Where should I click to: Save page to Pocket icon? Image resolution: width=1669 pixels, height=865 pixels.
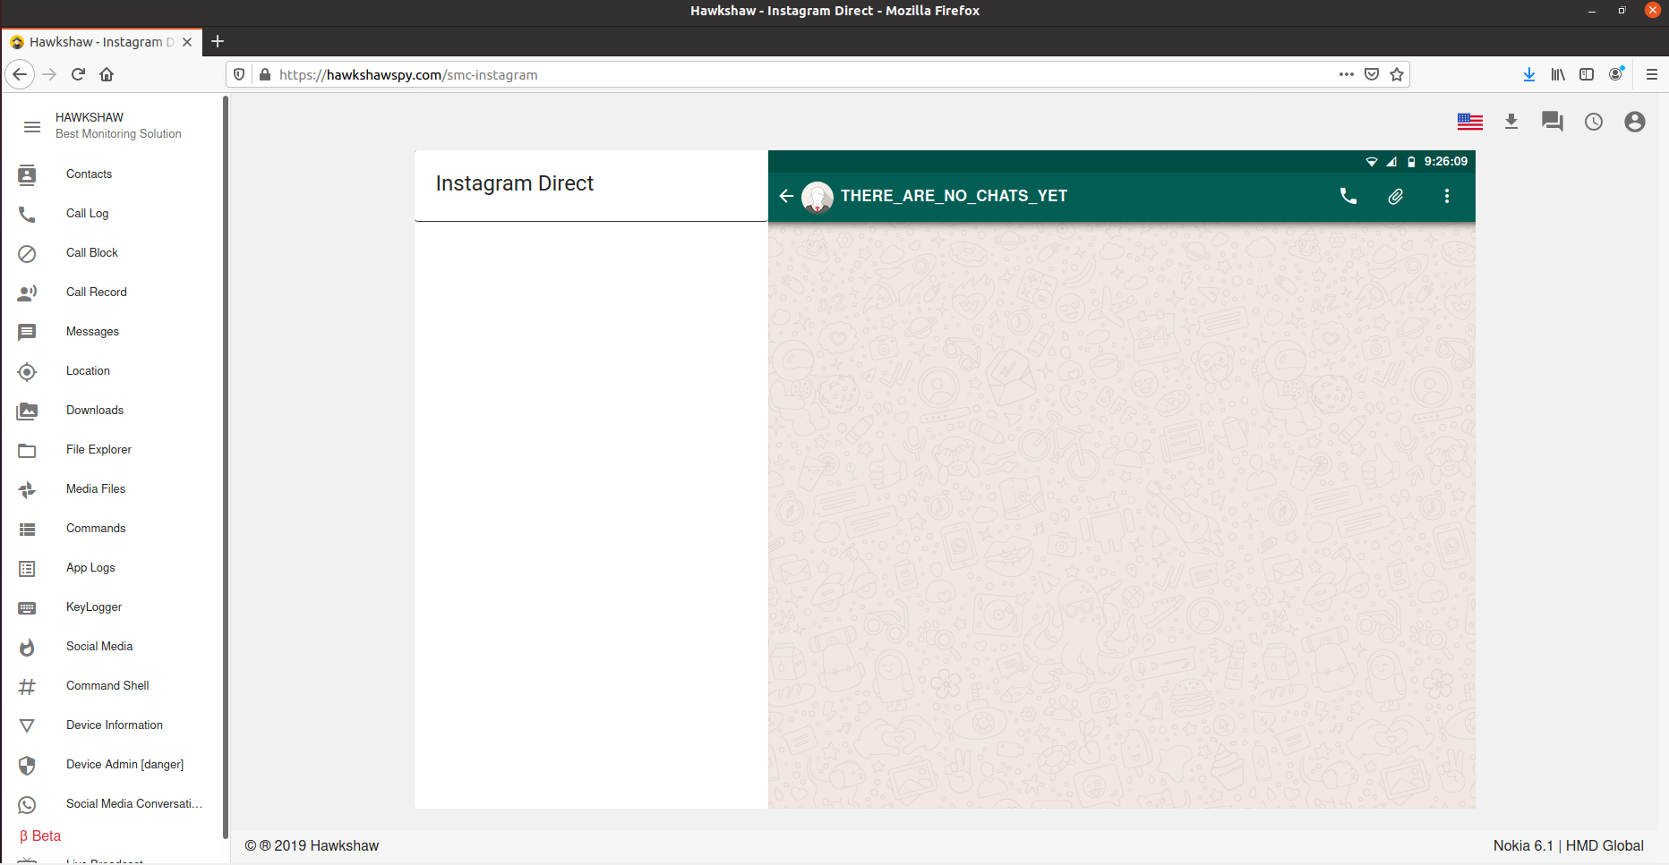tap(1372, 74)
